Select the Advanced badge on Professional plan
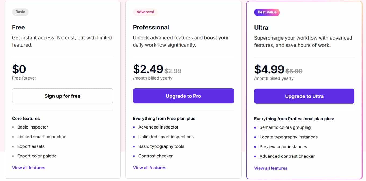Image resolution: width=366 pixels, height=181 pixels. [145, 12]
